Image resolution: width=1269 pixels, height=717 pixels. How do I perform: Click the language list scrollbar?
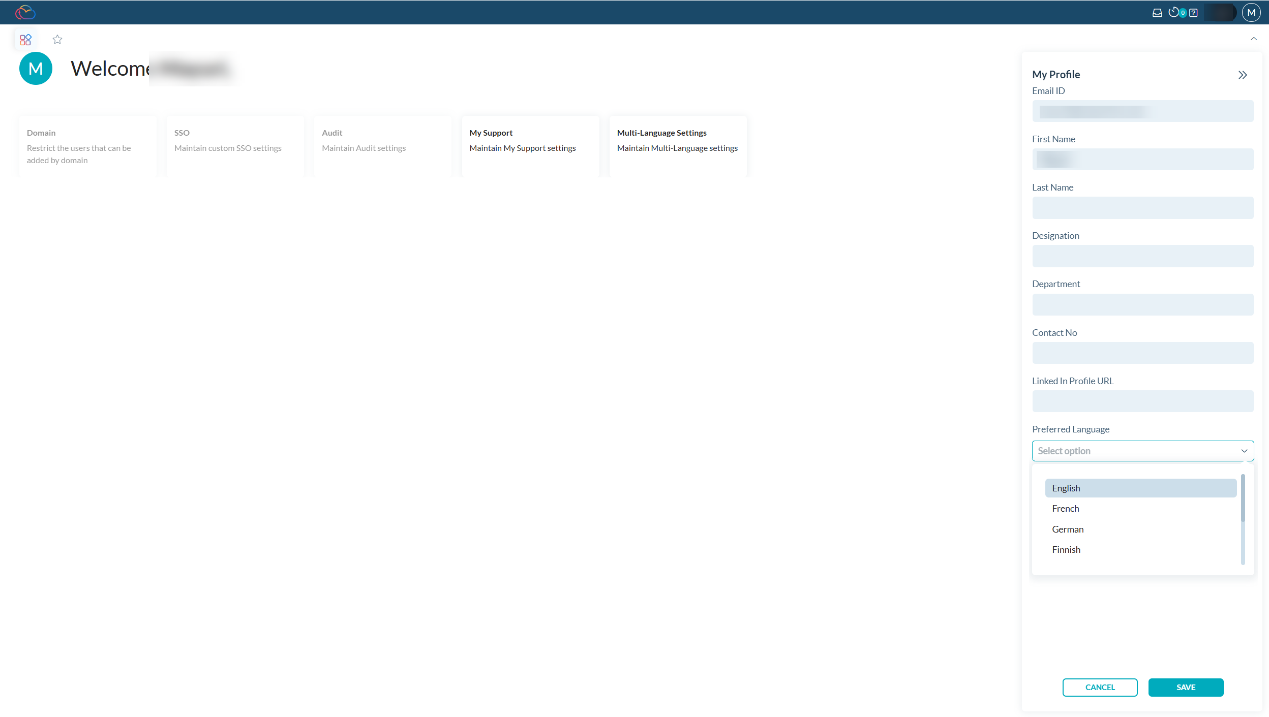[x=1243, y=498]
